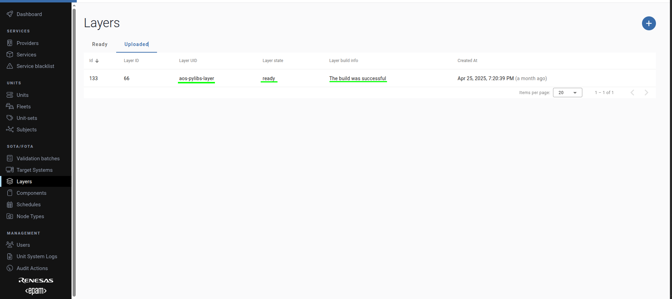Click the Unit-sets tag icon
The width and height of the screenshot is (672, 299).
click(10, 118)
